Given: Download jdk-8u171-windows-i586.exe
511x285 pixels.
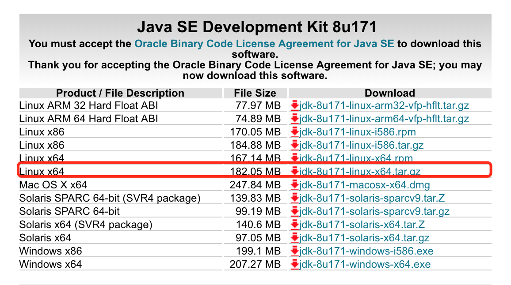Looking at the screenshot, I should (366, 251).
